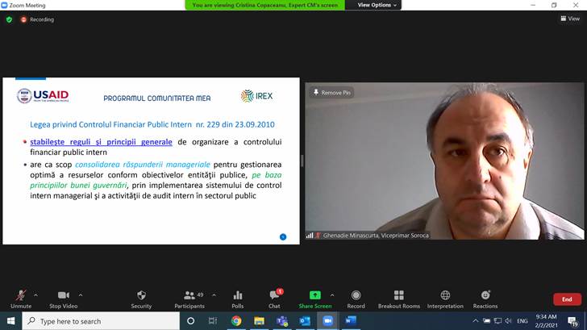Expand the video options arrow beside Stop Video

pos(81,294)
